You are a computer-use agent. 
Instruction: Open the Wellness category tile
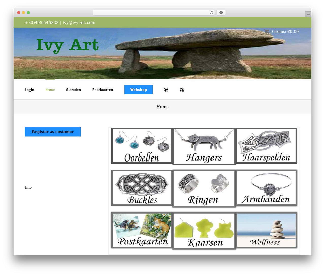click(266, 230)
